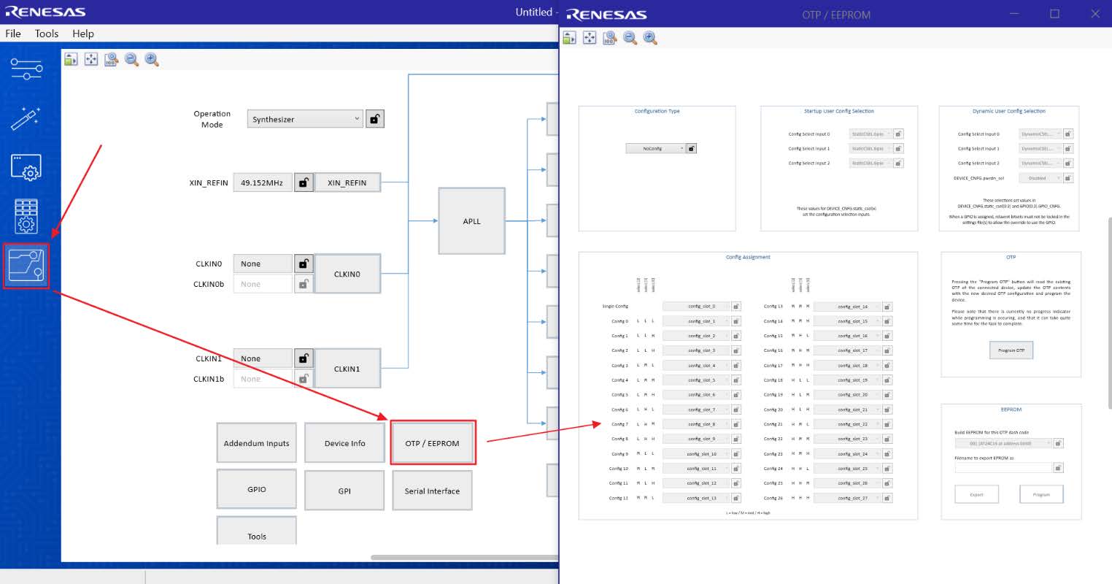
Task: Click the OTP / EEPROM button
Action: (433, 443)
